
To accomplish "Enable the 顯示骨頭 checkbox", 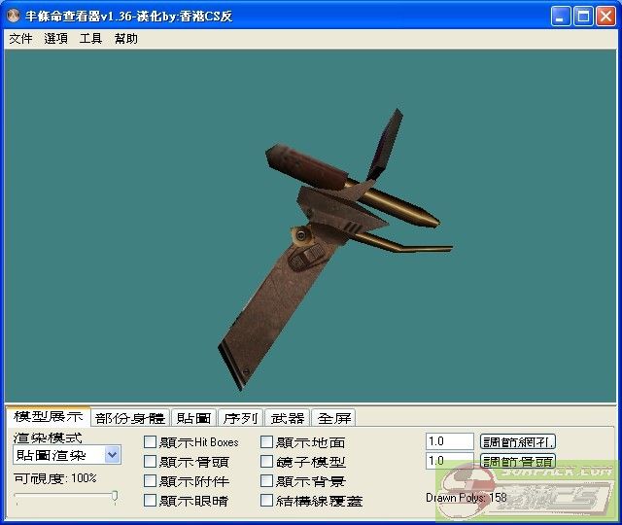I will (x=150, y=462).
